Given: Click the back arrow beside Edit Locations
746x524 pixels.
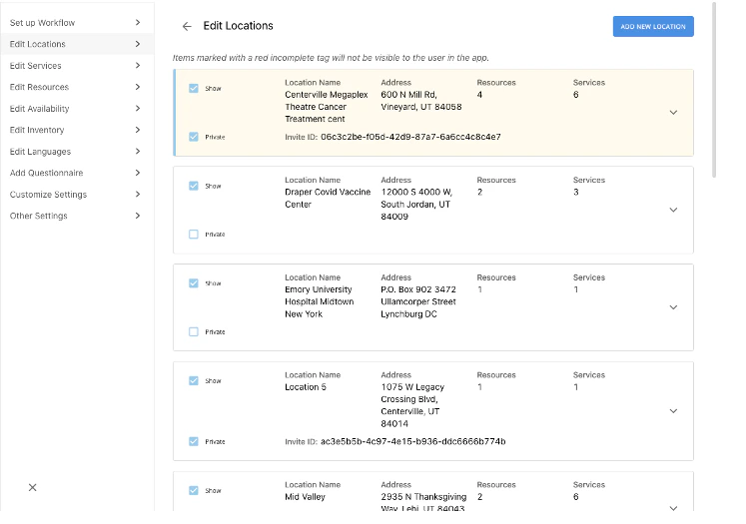Looking at the screenshot, I should point(187,27).
